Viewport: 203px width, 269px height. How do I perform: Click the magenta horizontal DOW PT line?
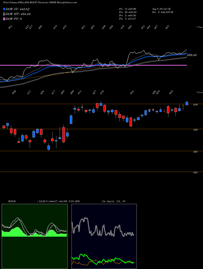(x=93, y=65)
